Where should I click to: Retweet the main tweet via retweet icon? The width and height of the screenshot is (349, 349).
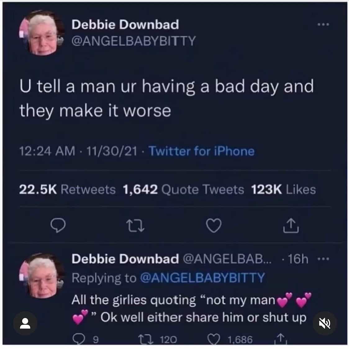pyautogui.click(x=135, y=226)
